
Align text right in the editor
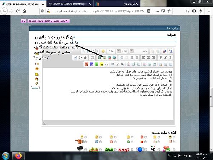[x=153, y=58]
